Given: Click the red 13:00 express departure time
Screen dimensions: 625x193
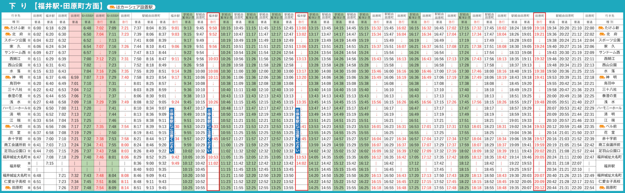Looking at the screenshot, I should 301,28.
